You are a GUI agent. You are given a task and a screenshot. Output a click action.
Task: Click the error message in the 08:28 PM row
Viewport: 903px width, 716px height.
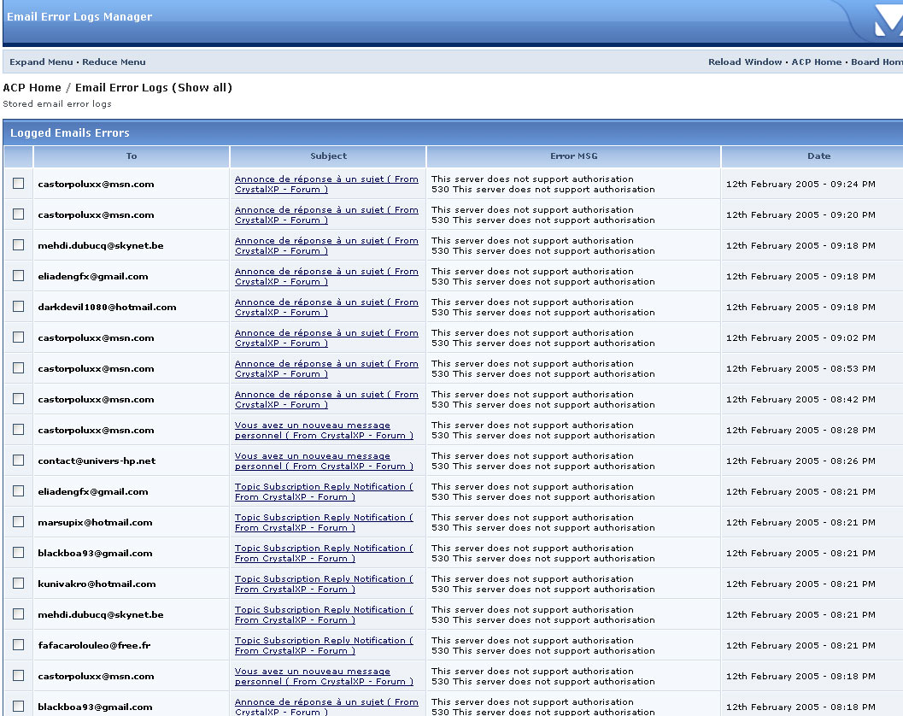(543, 431)
